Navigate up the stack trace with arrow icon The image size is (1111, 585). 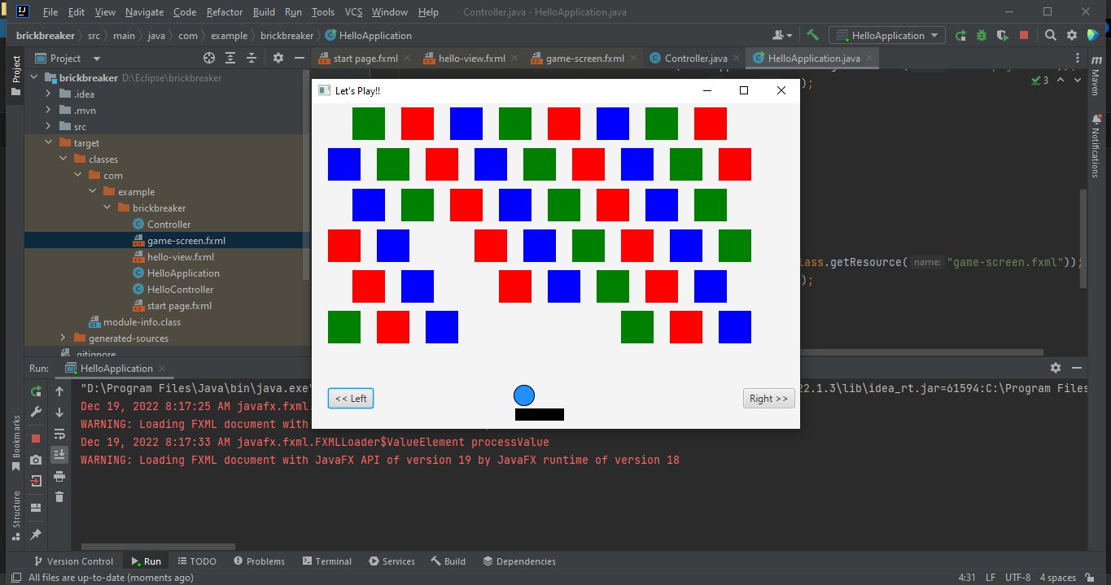click(59, 391)
